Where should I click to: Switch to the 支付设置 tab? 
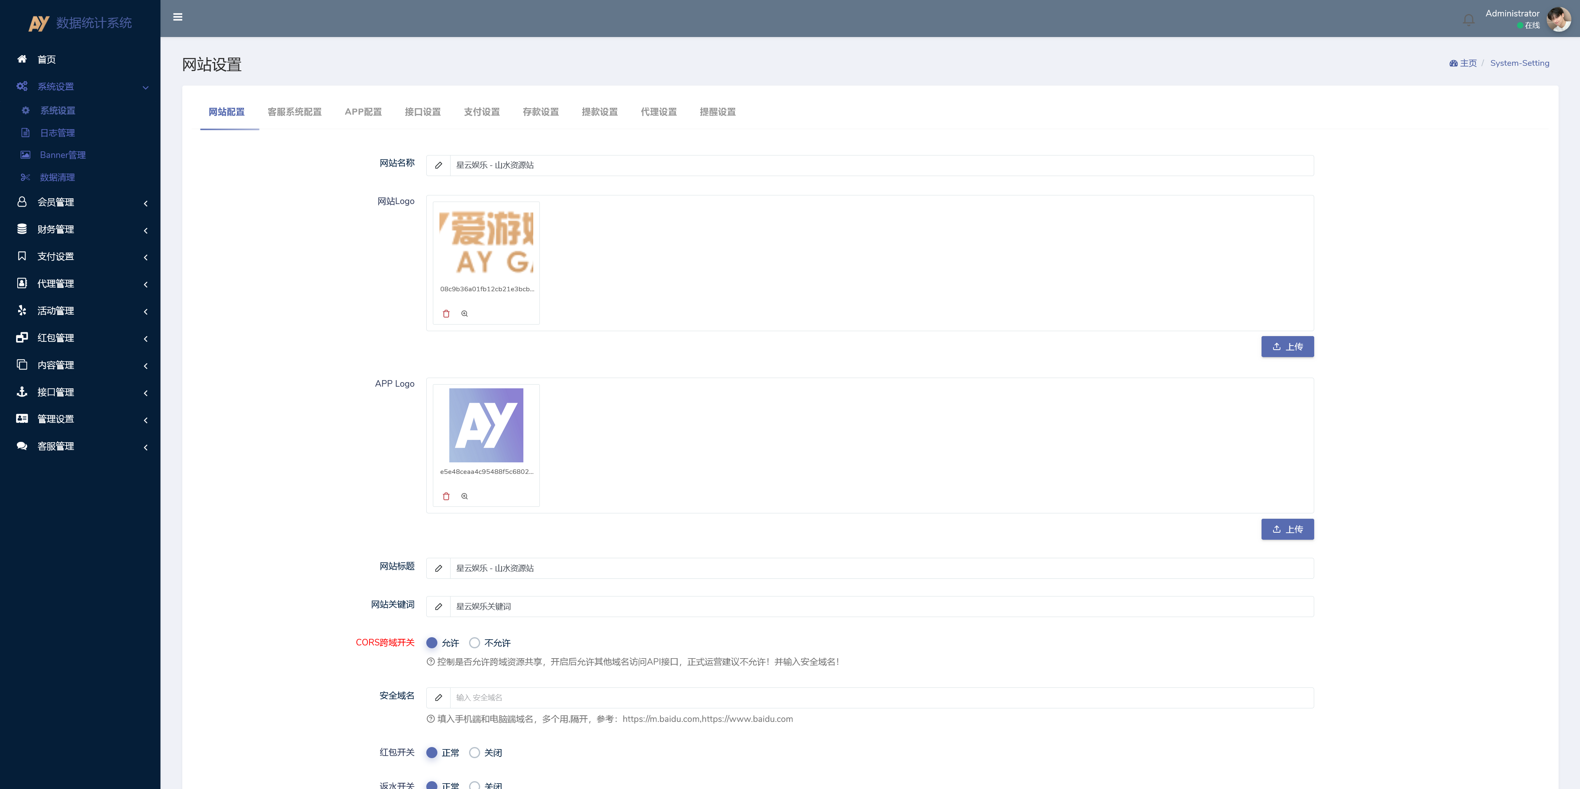pos(481,111)
